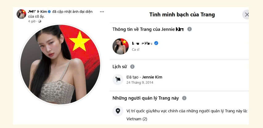The height and width of the screenshot is (128, 263).
Task: Click the blue verified badge in post header
Action: pos(49,12)
